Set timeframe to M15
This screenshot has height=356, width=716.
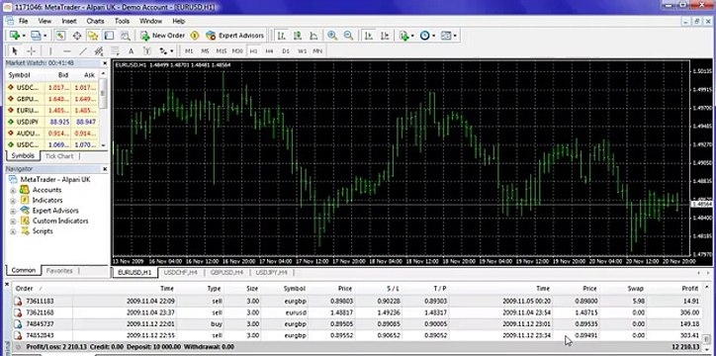(221, 51)
